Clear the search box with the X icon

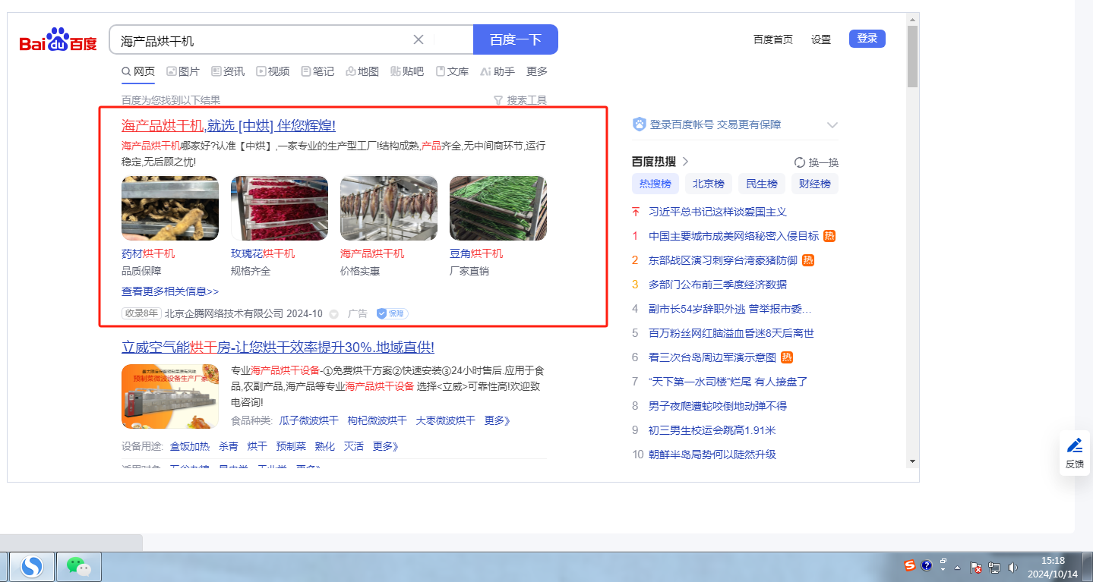(x=418, y=40)
